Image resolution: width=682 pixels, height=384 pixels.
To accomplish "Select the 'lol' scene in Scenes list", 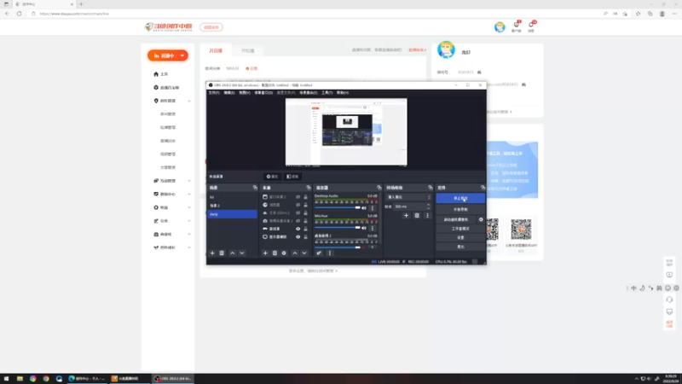I will pos(232,197).
